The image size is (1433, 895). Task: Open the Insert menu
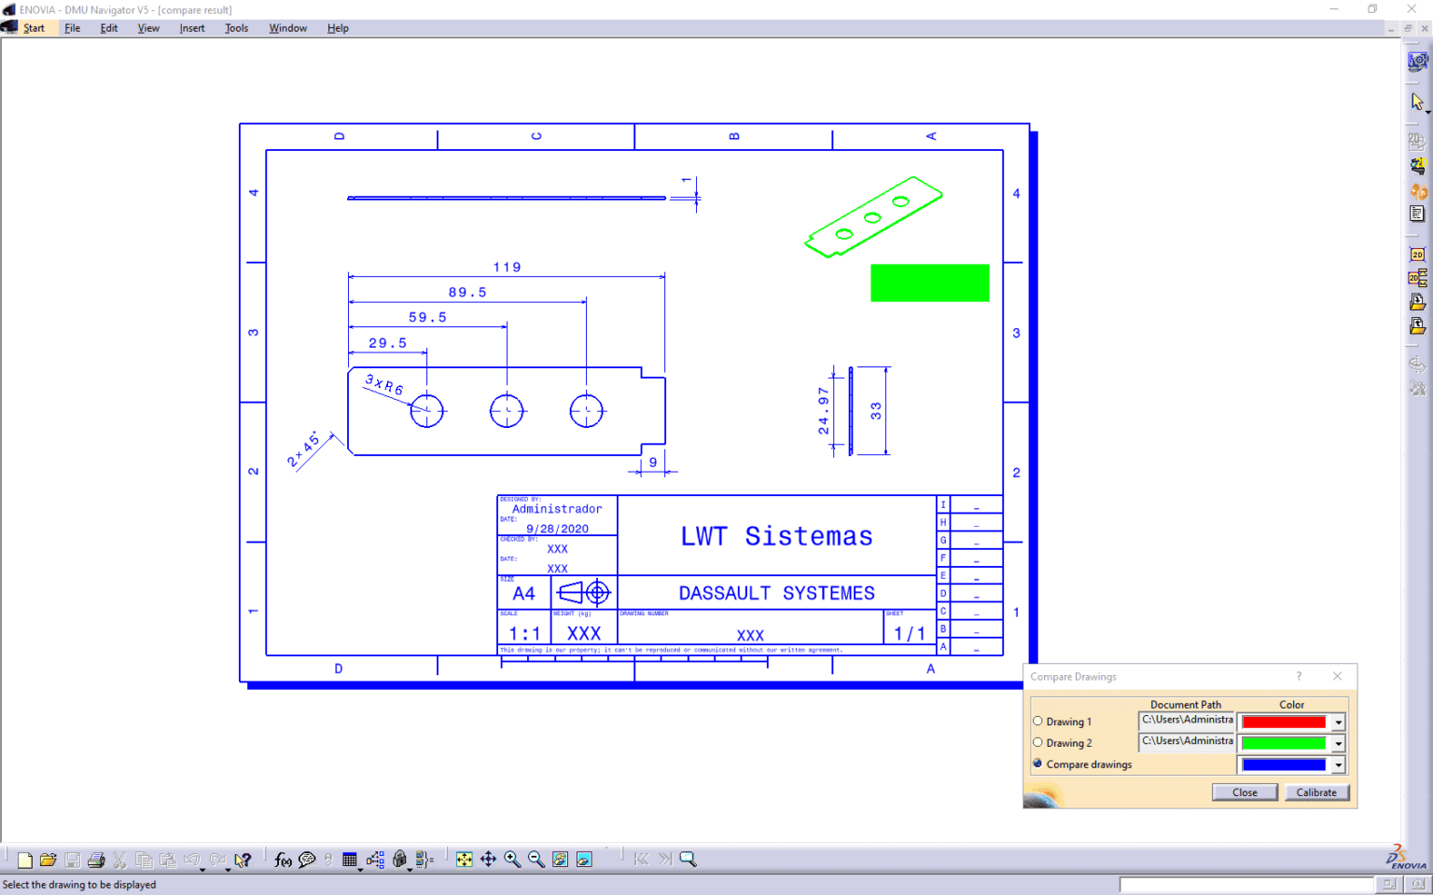pyautogui.click(x=191, y=27)
